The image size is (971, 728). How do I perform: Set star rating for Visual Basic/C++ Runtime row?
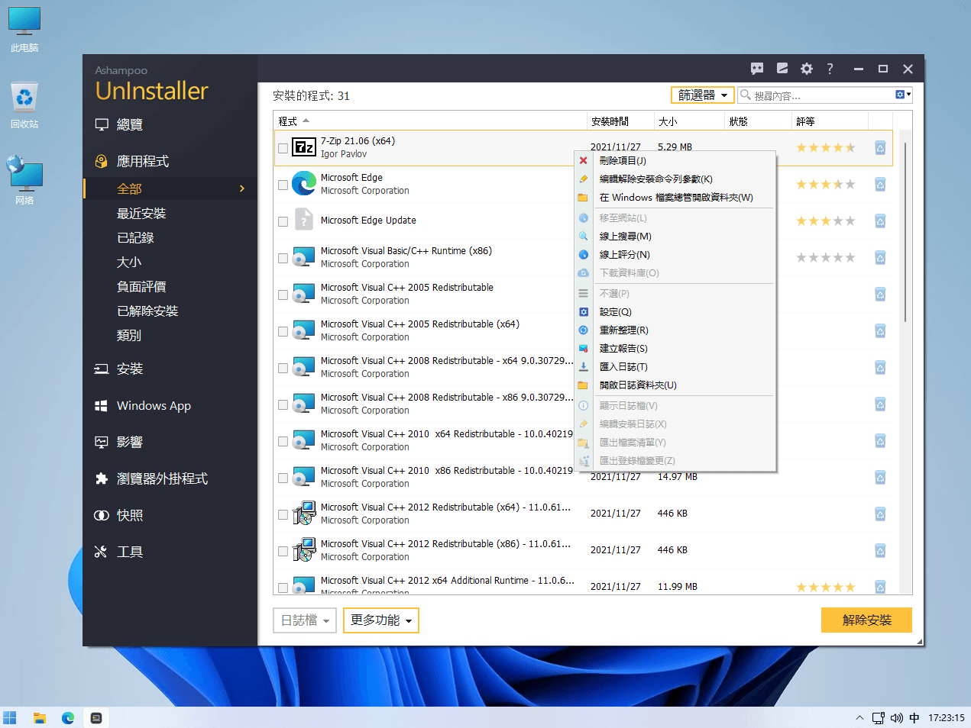coord(826,257)
